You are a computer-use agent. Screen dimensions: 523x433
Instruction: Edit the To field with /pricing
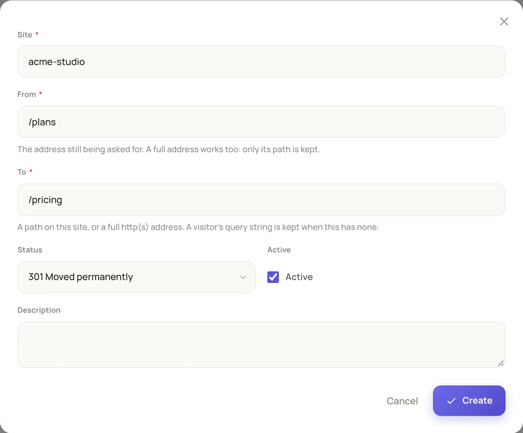point(261,199)
